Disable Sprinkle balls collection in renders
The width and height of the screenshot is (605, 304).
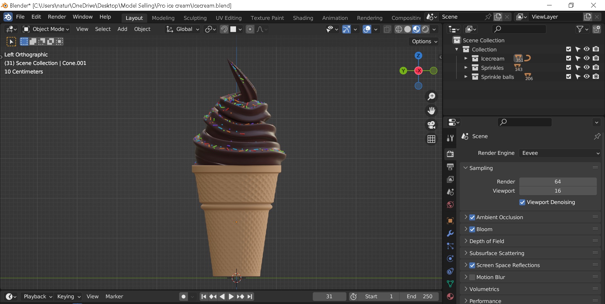(x=596, y=77)
